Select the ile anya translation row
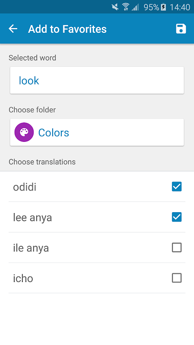The height and width of the screenshot is (345, 194). pos(97,248)
